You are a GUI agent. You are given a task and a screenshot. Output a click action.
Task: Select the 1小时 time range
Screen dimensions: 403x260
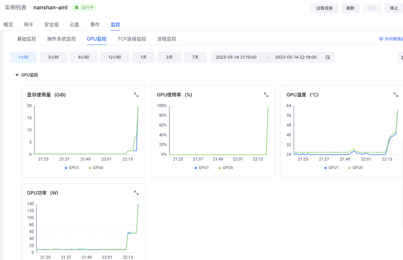tap(24, 57)
